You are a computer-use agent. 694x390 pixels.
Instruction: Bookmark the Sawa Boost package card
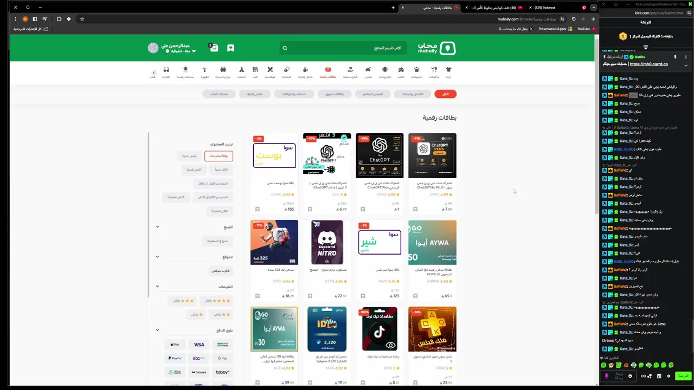(x=258, y=209)
